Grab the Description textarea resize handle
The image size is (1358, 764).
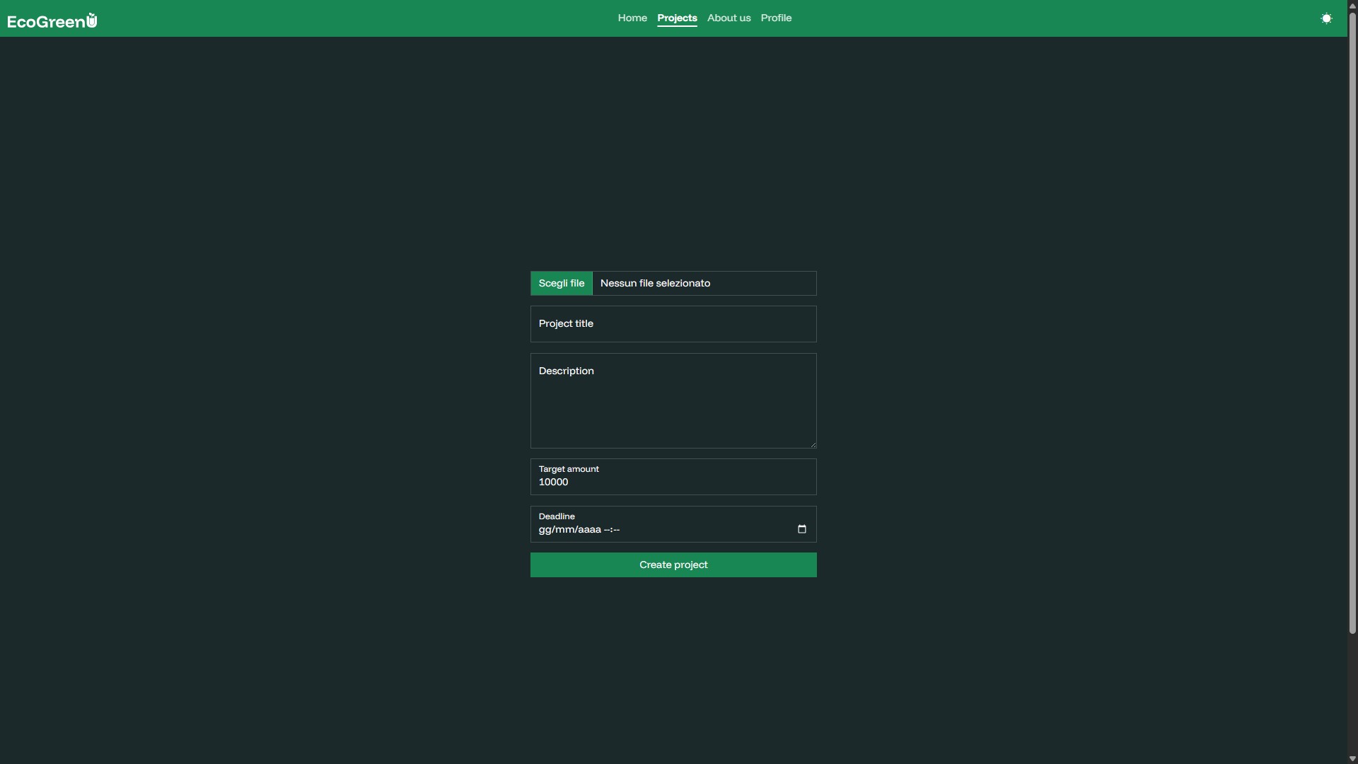point(813,444)
